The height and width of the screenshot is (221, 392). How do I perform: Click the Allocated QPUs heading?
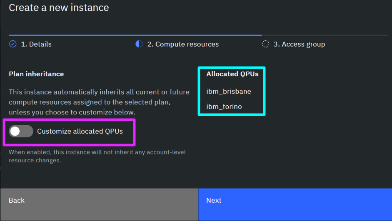click(232, 74)
